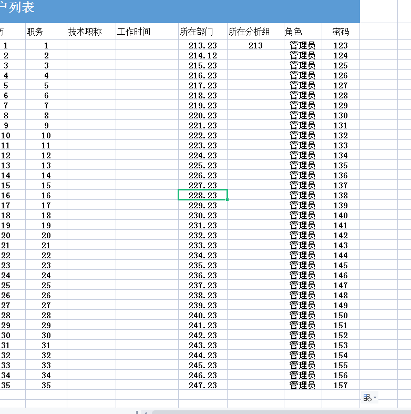Viewport: 411px width, 414px height.
Task: Click the blue 列表 title banner
Action: [x=180, y=11]
